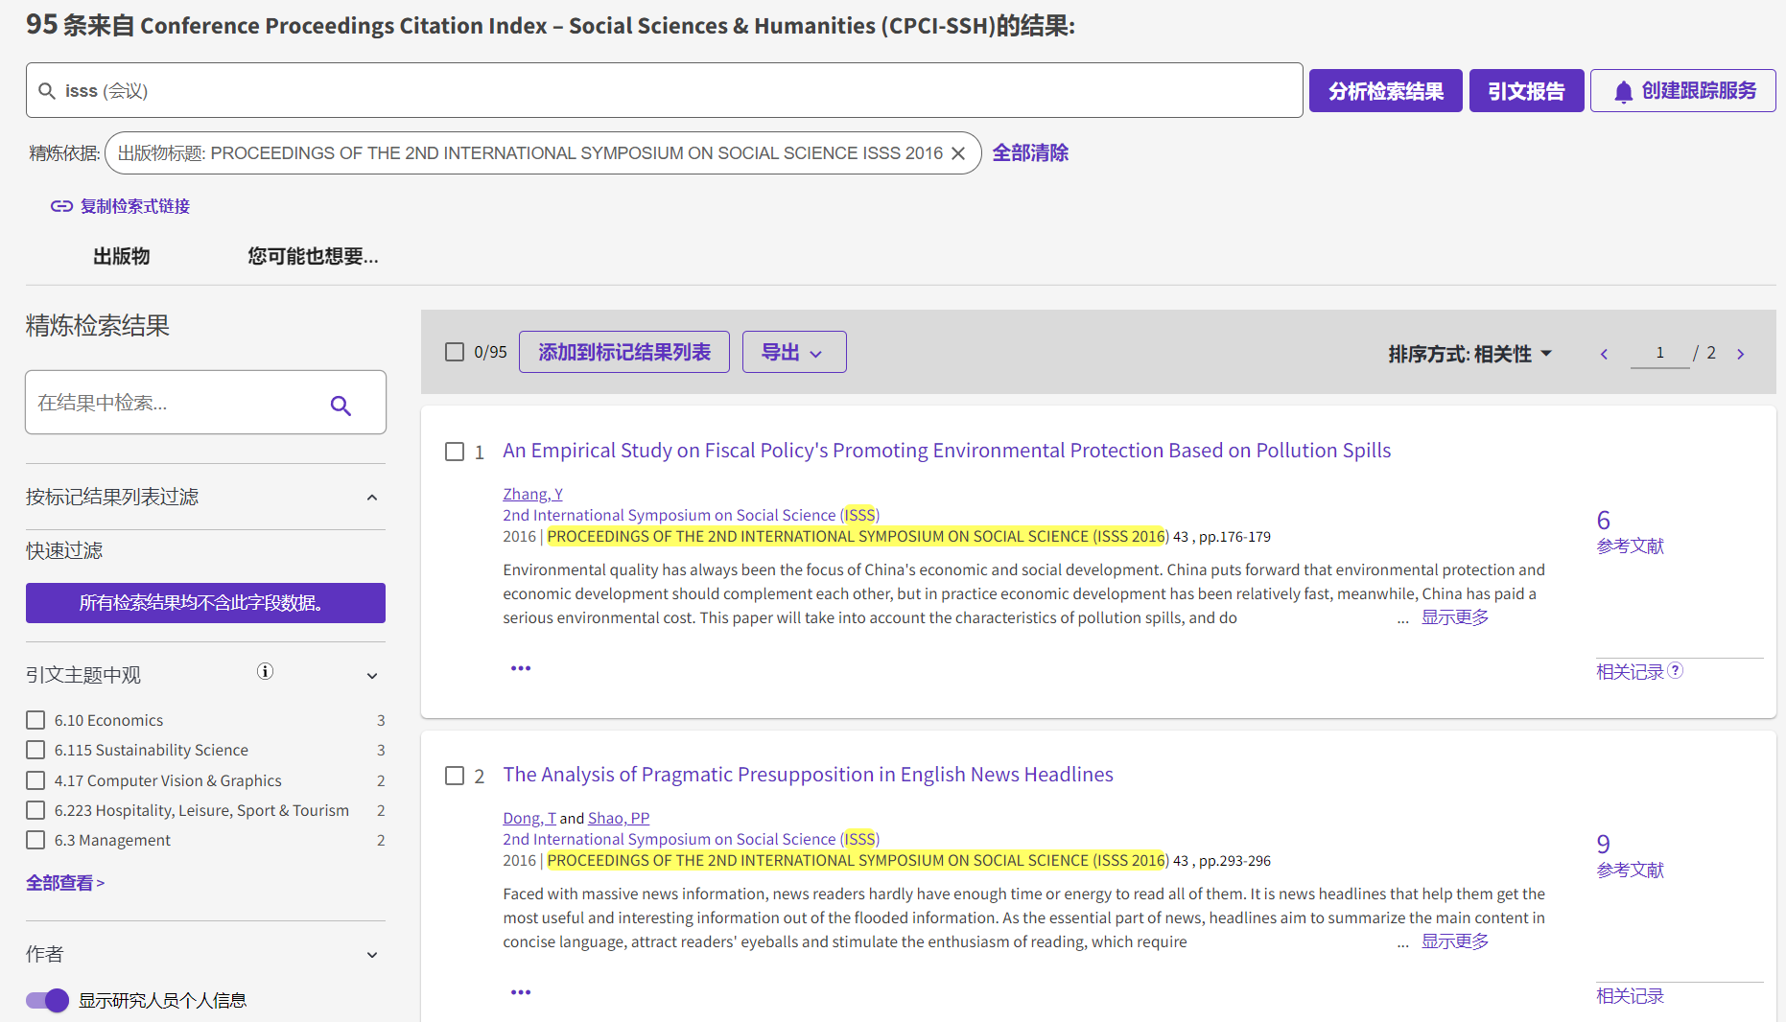Go to next results page arrow
Screen dimensions: 1786x1022
[x=1740, y=354]
